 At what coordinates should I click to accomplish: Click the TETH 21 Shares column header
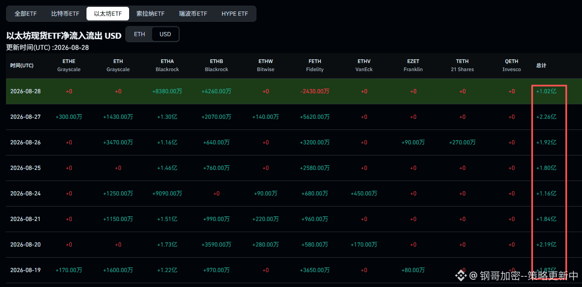point(462,65)
